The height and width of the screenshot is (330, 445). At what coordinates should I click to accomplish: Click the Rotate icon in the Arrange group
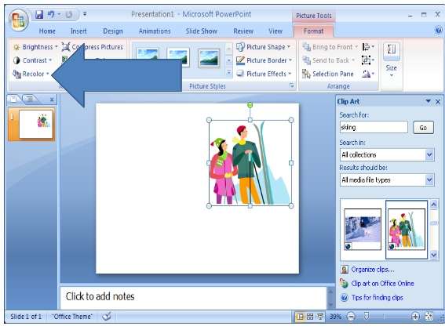tap(368, 74)
